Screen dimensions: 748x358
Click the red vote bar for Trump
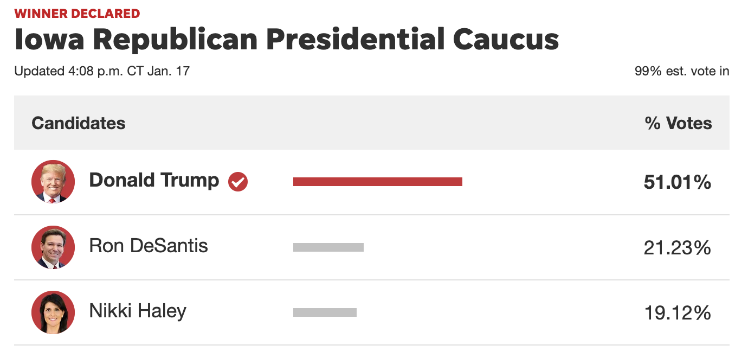(x=377, y=182)
